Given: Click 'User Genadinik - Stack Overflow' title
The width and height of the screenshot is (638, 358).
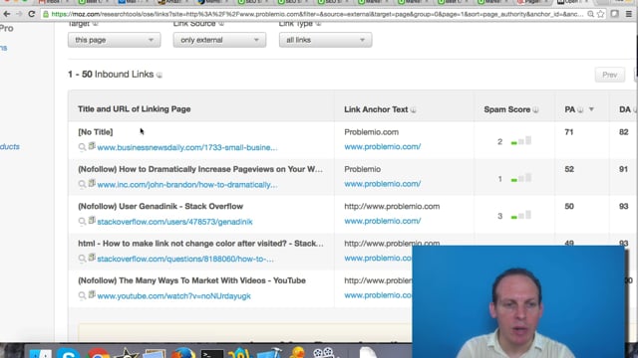Looking at the screenshot, I should (x=160, y=206).
